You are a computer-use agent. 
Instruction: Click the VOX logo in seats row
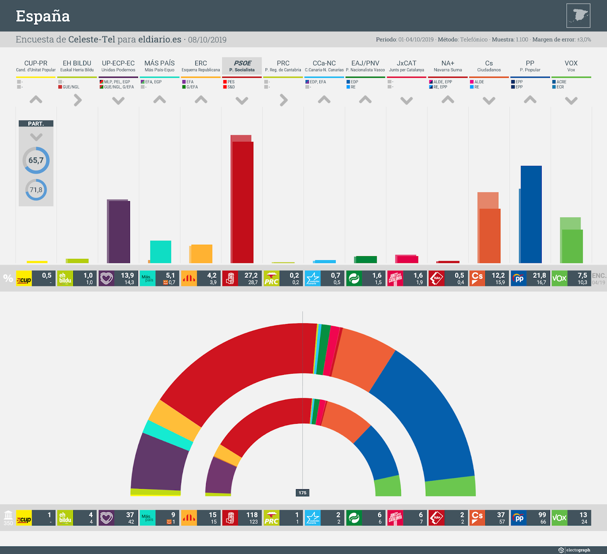[560, 518]
